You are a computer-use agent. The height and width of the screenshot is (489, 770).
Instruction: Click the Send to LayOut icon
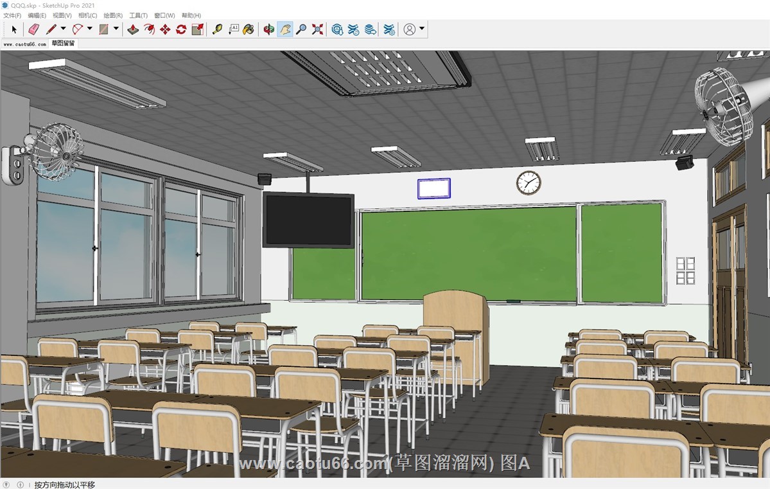371,30
